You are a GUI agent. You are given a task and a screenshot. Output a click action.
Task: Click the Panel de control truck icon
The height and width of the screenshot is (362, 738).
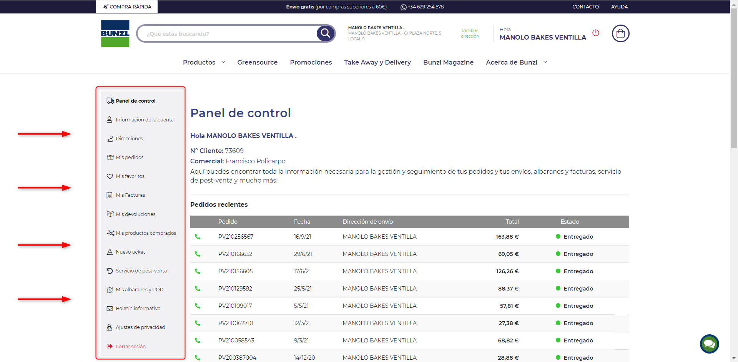point(110,101)
